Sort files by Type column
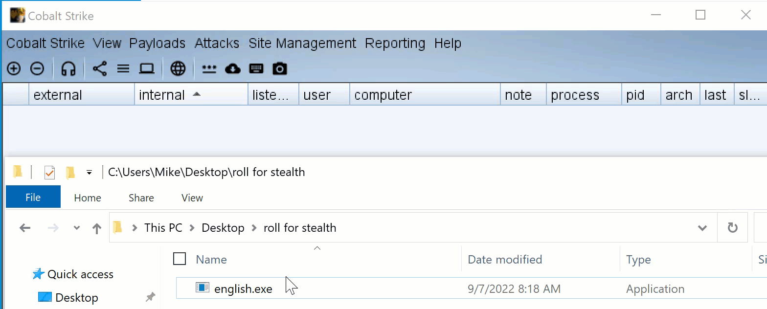Image resolution: width=767 pixels, height=309 pixels. 638,260
